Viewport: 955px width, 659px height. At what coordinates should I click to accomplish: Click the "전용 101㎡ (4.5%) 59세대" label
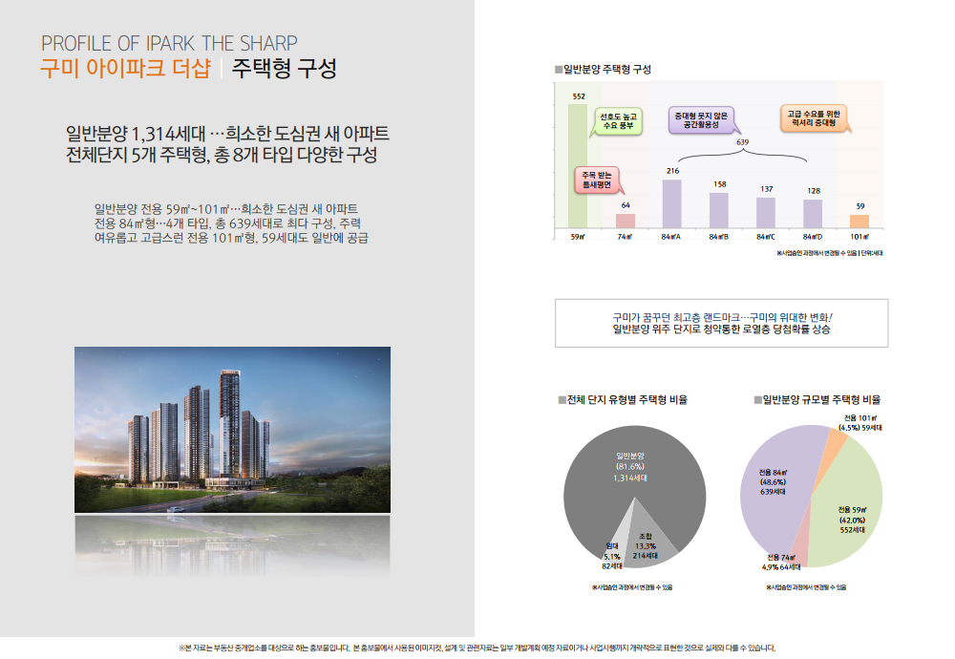(x=860, y=423)
